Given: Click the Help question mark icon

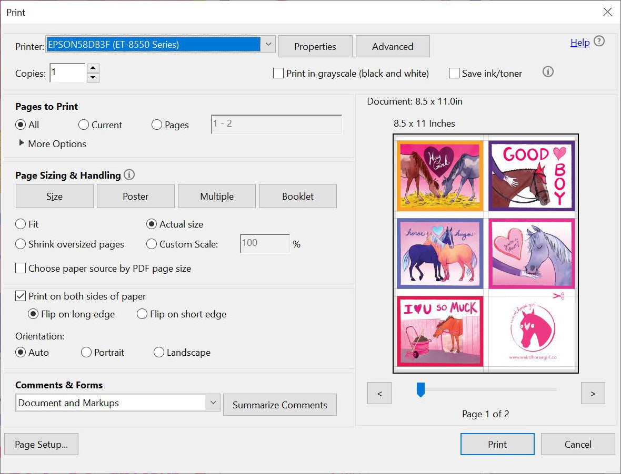Looking at the screenshot, I should (x=599, y=42).
